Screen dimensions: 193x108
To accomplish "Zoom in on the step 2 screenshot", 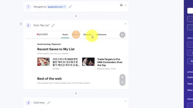I will (x=122, y=77).
